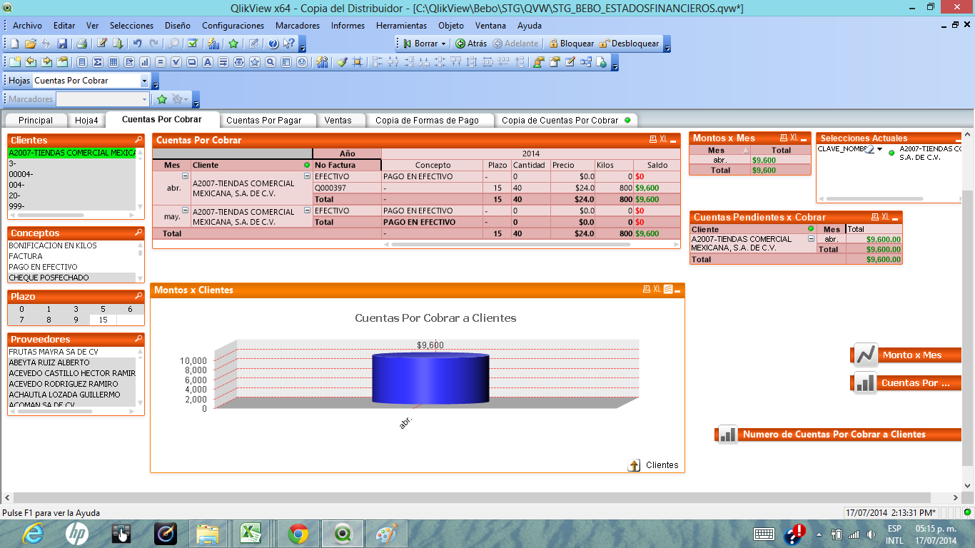Unlock selections with Desbloquear
The height and width of the screenshot is (548, 975).
pyautogui.click(x=629, y=44)
